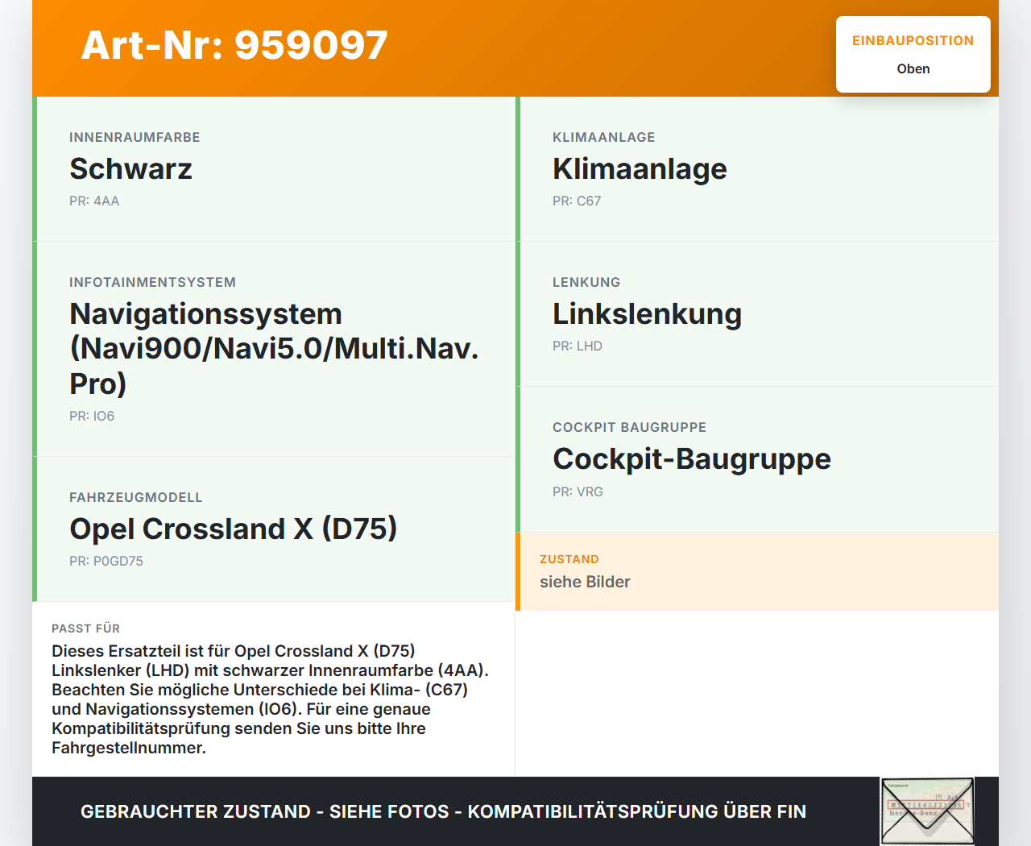This screenshot has height=846, width=1031.
Task: Expand the PASST FÜR description section
Action: point(274,690)
